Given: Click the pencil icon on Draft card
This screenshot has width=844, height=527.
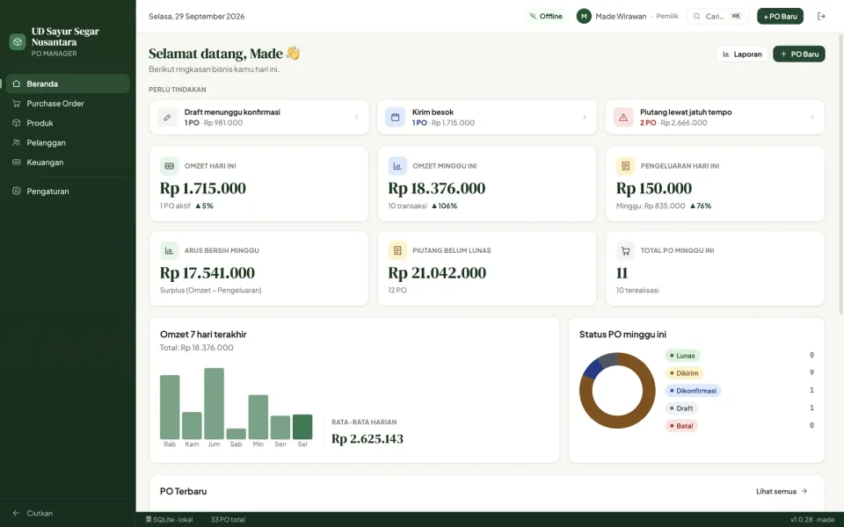Looking at the screenshot, I should (x=167, y=117).
